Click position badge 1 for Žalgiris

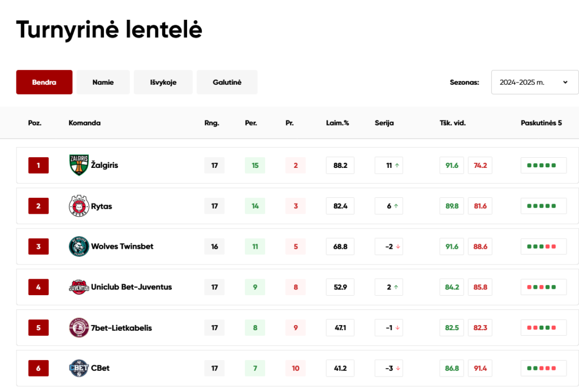[x=38, y=165]
